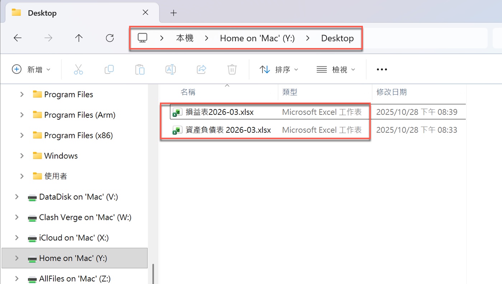The image size is (502, 284).
Task: Open a new File Explorer tab
Action: [174, 13]
